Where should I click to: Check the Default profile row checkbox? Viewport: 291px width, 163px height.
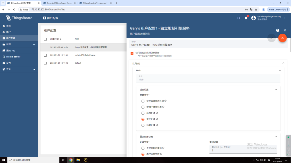(x=45, y=63)
